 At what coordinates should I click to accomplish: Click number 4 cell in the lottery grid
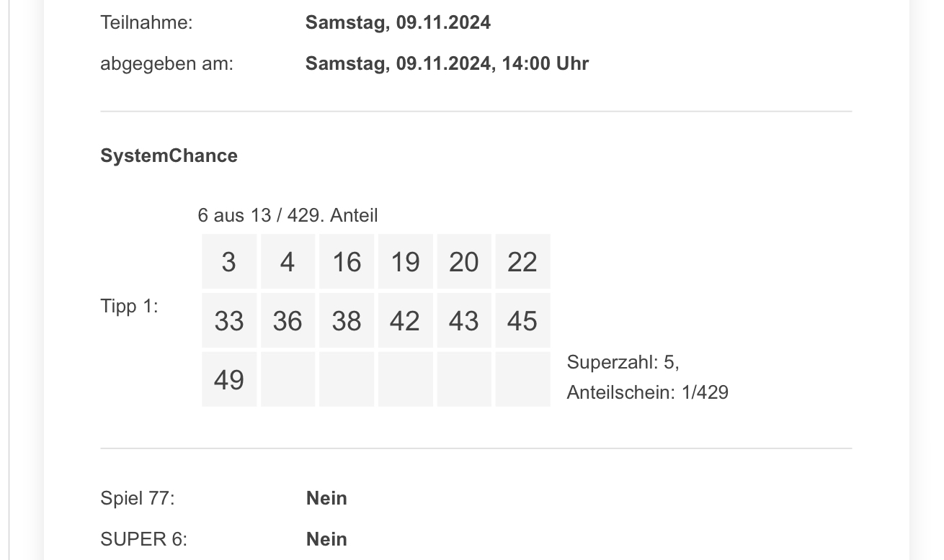point(288,261)
